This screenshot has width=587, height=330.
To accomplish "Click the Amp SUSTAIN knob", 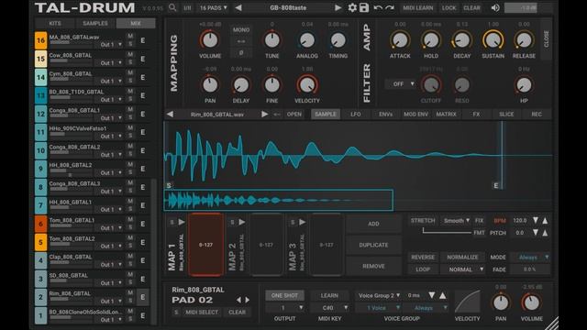I will tap(493, 40).
